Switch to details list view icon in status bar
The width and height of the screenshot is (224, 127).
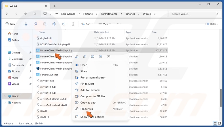click(215, 123)
